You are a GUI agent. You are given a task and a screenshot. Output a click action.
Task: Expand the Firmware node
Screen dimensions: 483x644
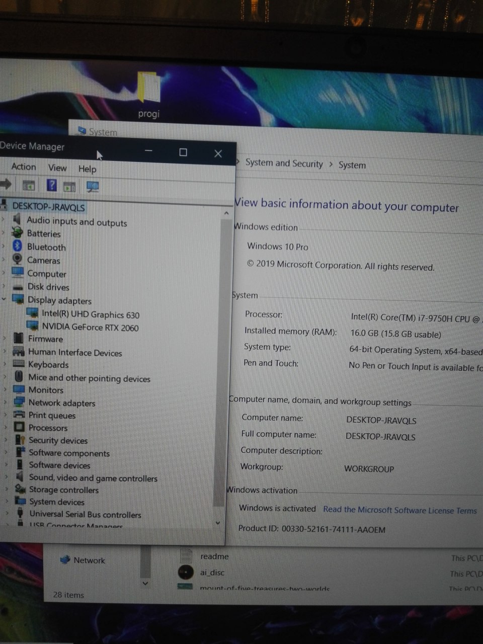[5, 338]
